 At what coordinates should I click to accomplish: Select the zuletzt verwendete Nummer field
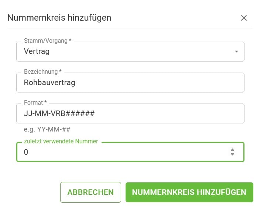pyautogui.click(x=126, y=152)
